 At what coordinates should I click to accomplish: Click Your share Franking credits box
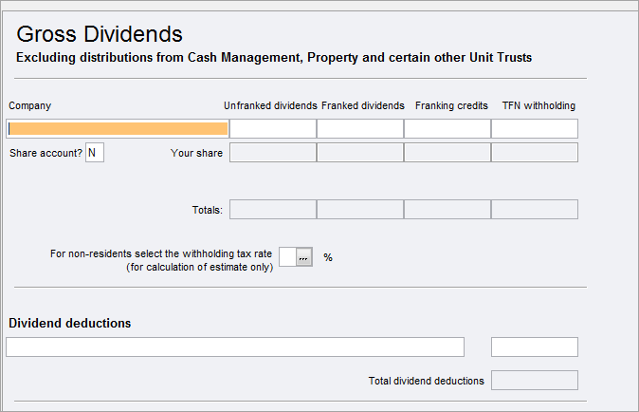tap(447, 153)
